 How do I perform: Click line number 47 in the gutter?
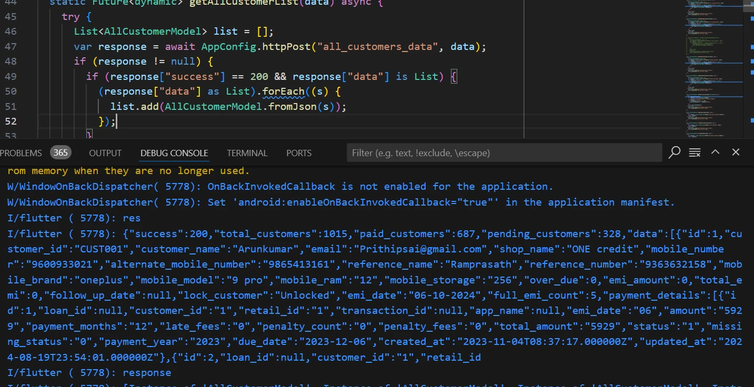click(11, 47)
